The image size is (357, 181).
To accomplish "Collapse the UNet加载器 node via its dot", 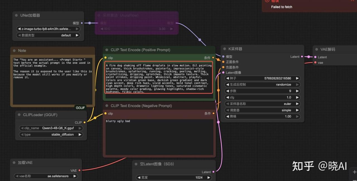I will click(17, 15).
